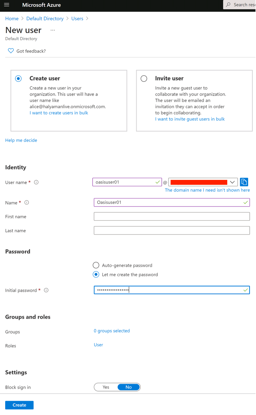
Task: Open the 0 groups selected link
Action: tap(112, 331)
